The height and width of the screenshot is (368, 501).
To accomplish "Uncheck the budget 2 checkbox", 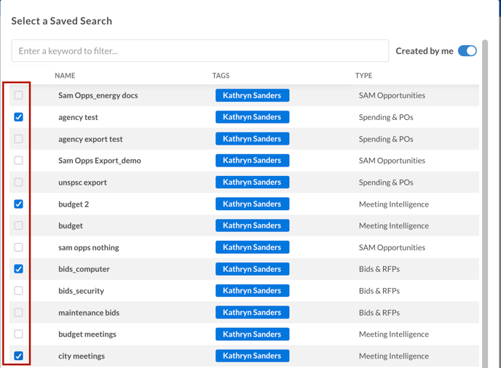I will click(18, 204).
